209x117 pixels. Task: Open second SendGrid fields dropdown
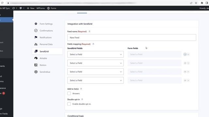(x=95, y=63)
